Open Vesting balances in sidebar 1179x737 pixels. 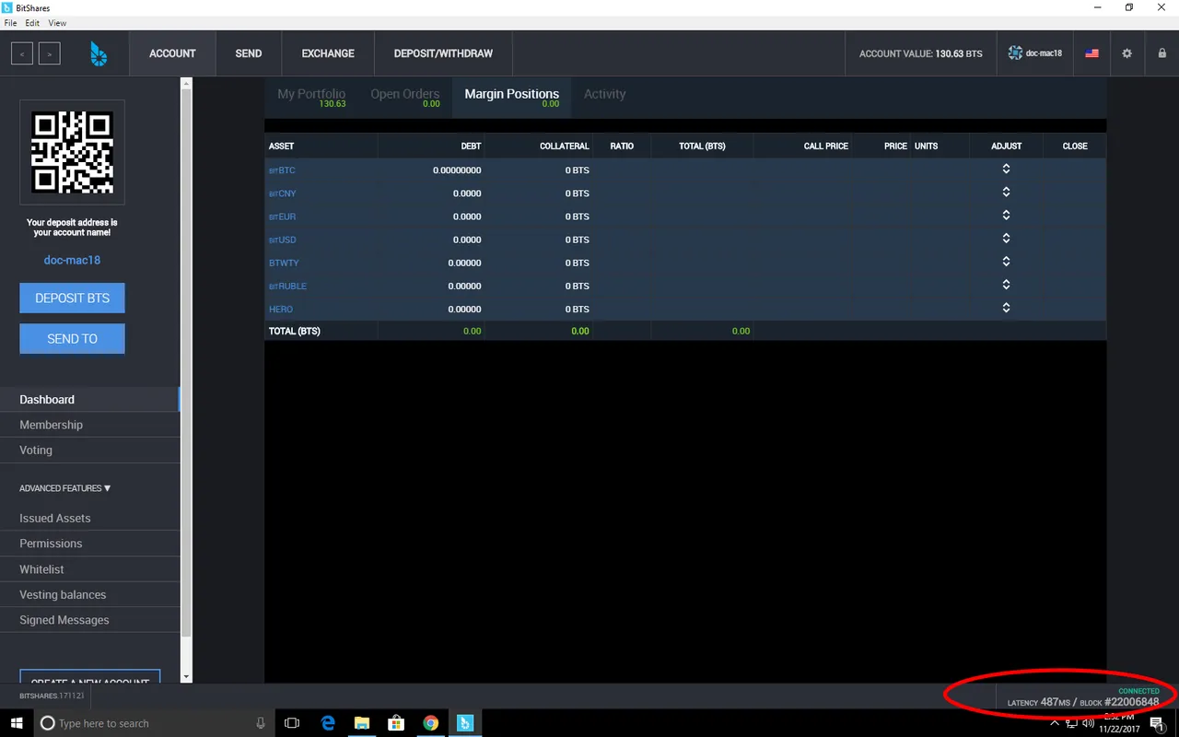click(89, 594)
